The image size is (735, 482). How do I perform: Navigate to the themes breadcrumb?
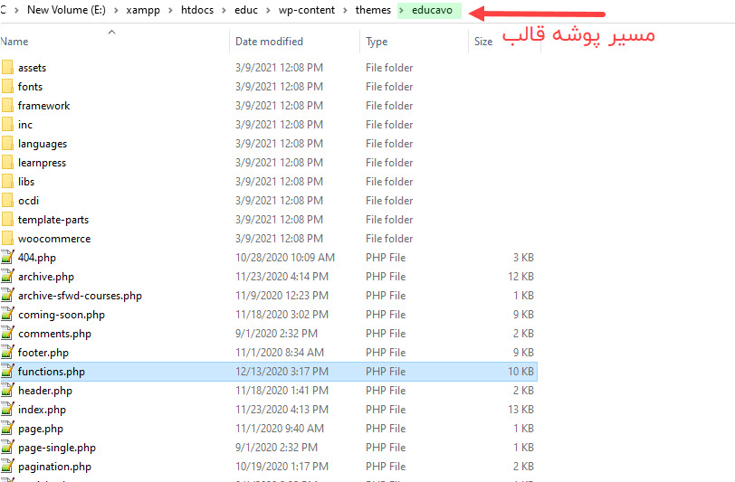click(373, 10)
